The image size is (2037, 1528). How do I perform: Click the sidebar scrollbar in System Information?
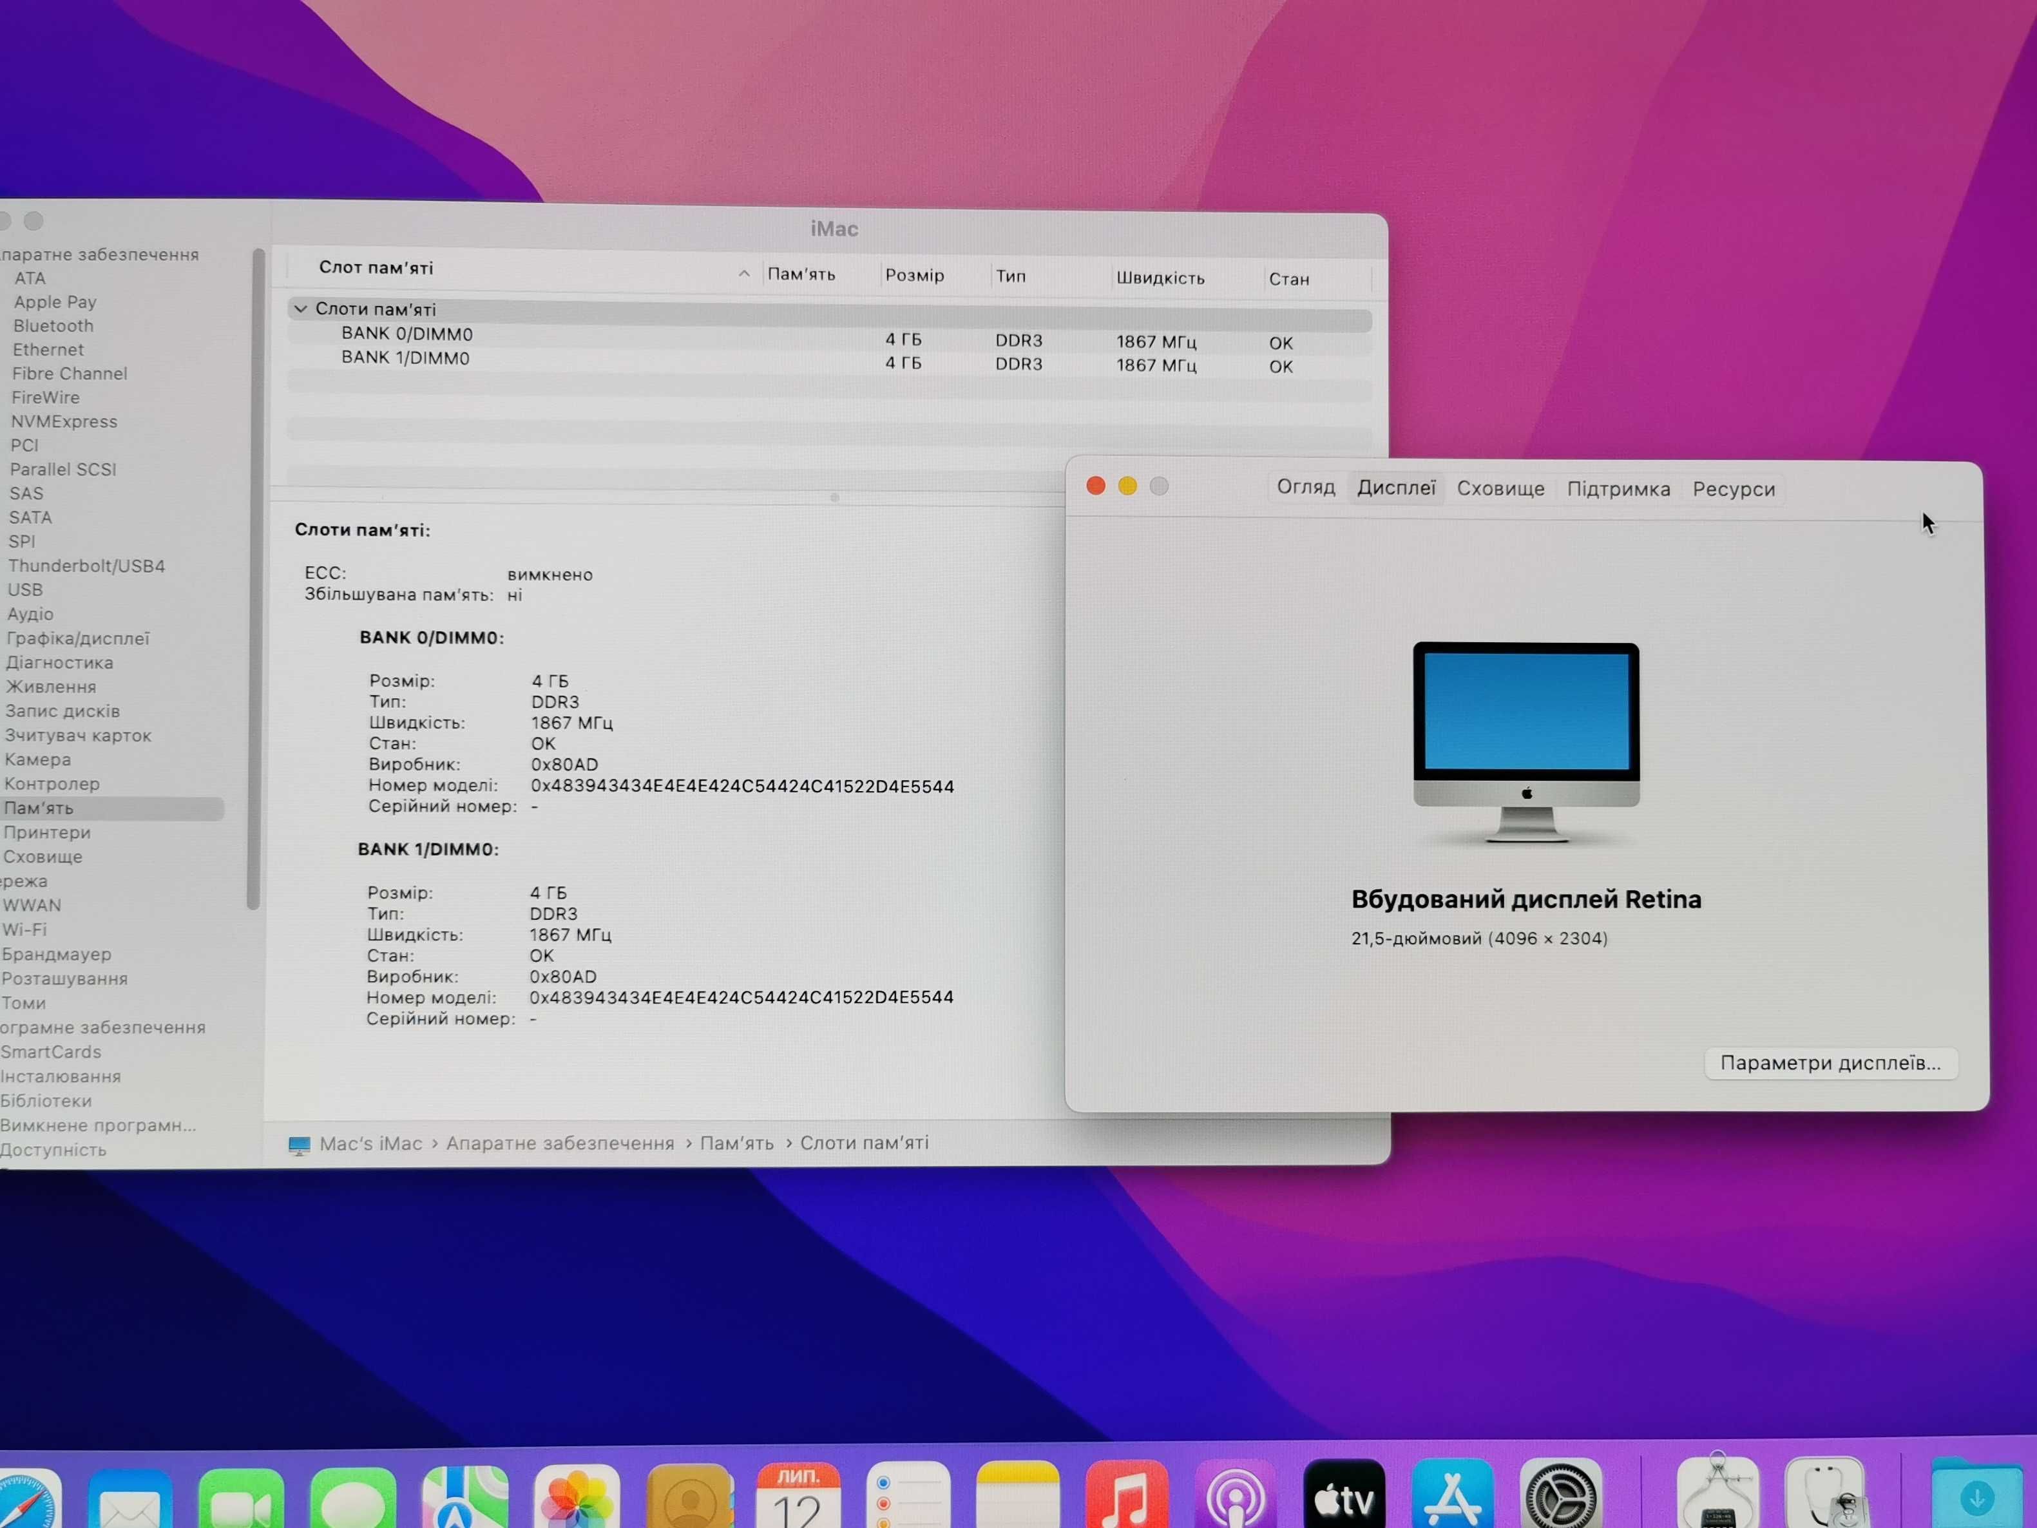coord(257,578)
